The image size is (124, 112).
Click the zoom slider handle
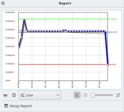pos(93,95)
